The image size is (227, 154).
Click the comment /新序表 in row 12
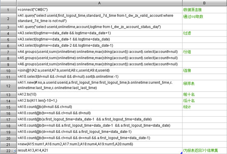point(189,83)
